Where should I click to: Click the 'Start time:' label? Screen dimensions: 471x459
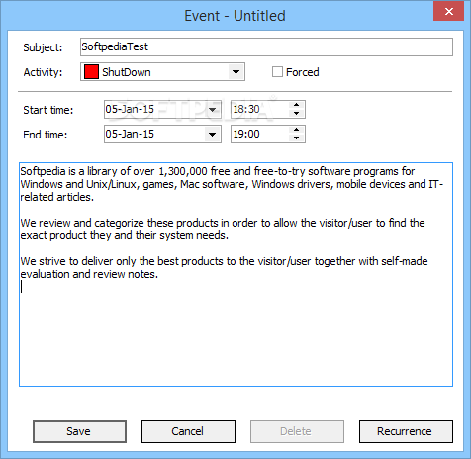tap(48, 110)
